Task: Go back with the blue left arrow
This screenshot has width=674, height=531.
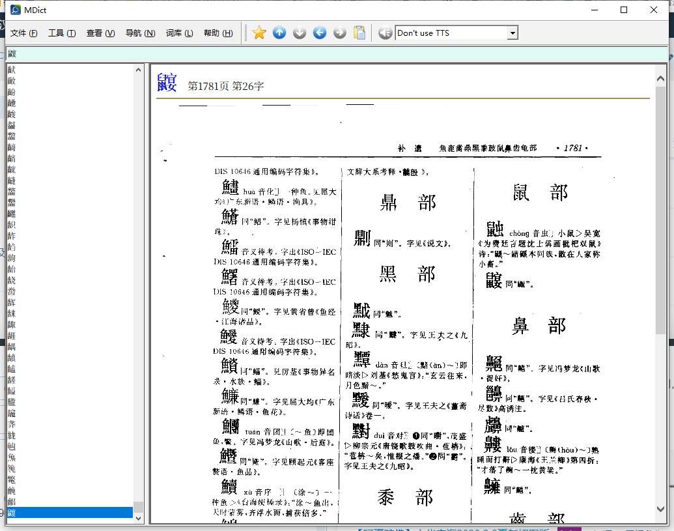Action: tap(320, 33)
